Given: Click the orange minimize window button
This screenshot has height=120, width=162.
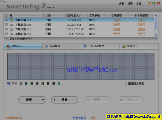Looking at the screenshot, I should pos(149,3).
